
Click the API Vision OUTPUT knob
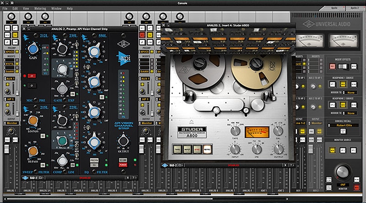pyautogui.click(x=123, y=141)
